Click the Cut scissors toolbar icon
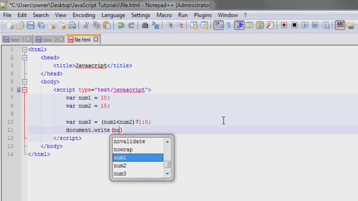 [86, 25]
